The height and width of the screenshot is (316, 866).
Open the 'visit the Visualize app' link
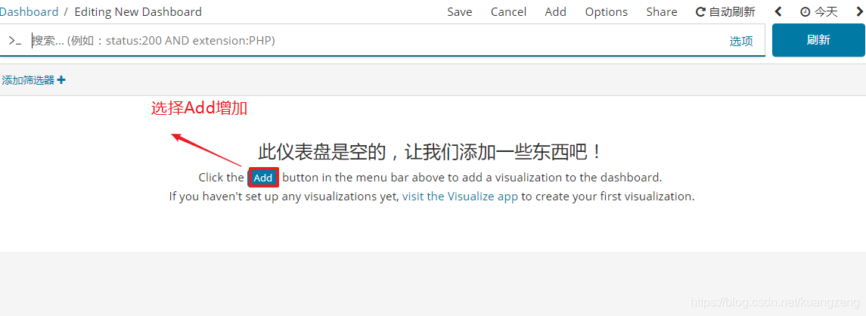[x=460, y=196]
